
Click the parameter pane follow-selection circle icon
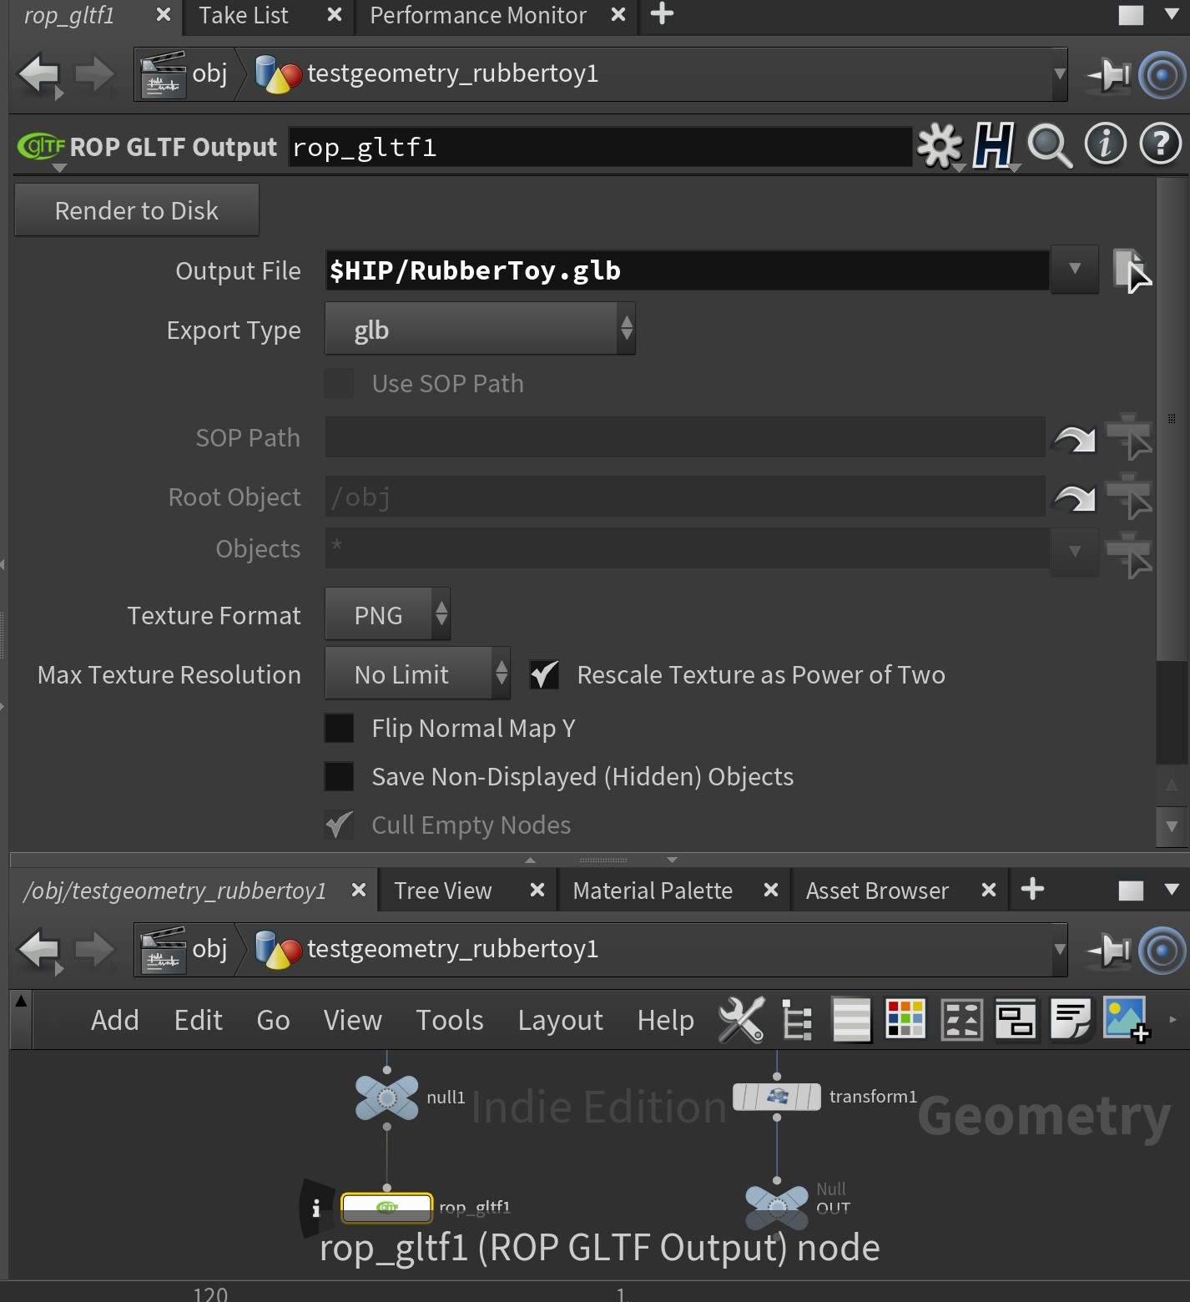(1162, 75)
